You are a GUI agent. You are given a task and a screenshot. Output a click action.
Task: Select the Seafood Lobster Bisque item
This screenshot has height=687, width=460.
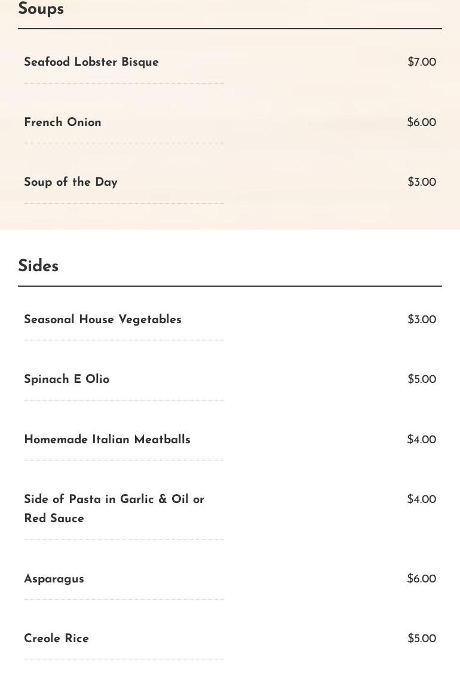coord(91,62)
